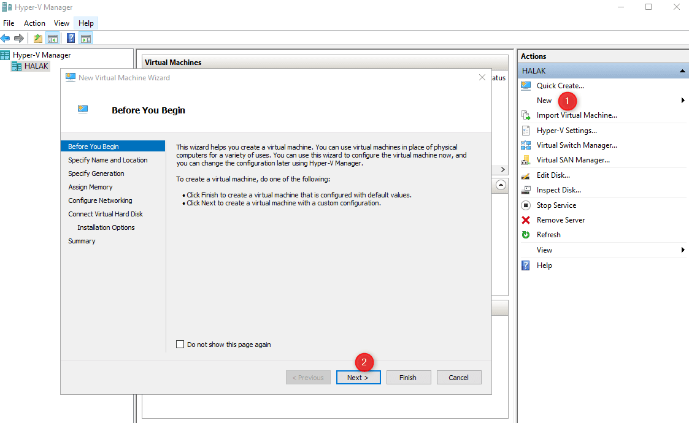Collapse the HALAK actions section
This screenshot has width=689, height=423.
pyautogui.click(x=682, y=70)
